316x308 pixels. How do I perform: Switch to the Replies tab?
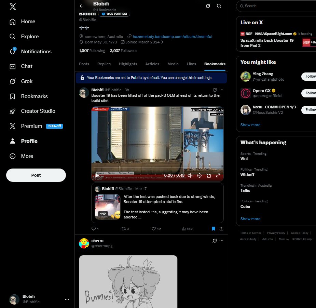(x=104, y=64)
